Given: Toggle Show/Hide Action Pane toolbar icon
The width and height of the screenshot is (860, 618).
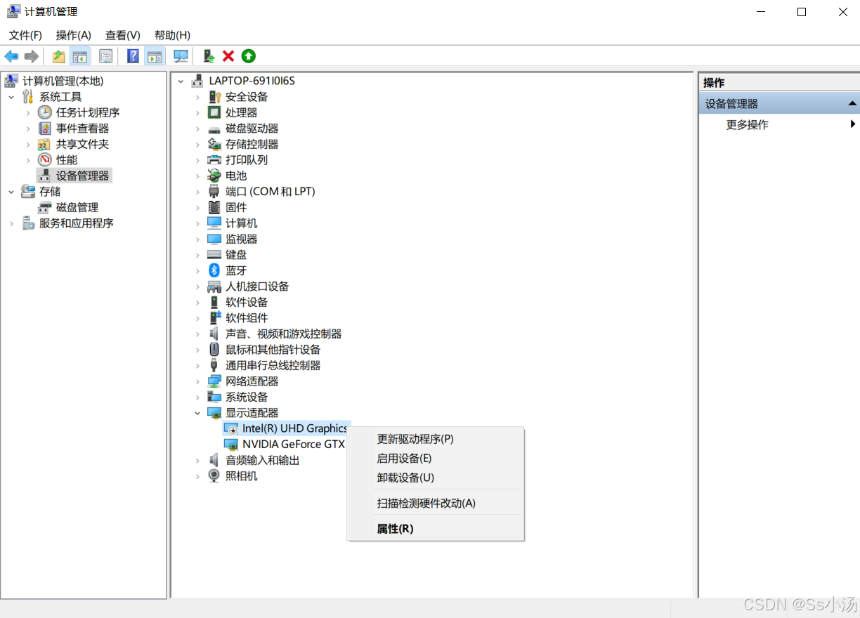Looking at the screenshot, I should pos(155,56).
